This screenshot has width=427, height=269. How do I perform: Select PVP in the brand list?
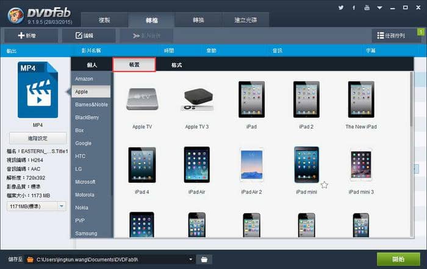pyautogui.click(x=91, y=221)
